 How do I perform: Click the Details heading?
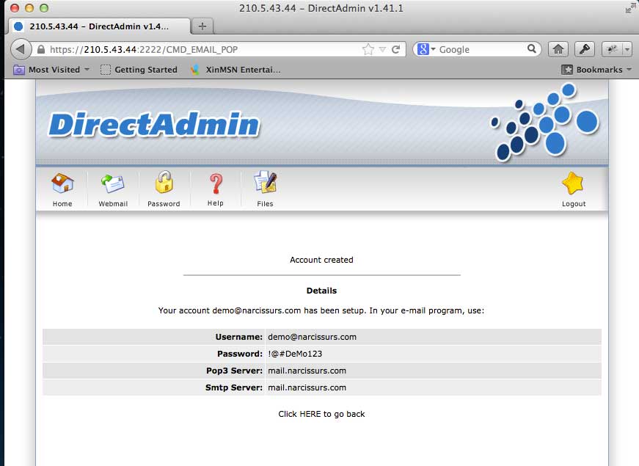321,291
